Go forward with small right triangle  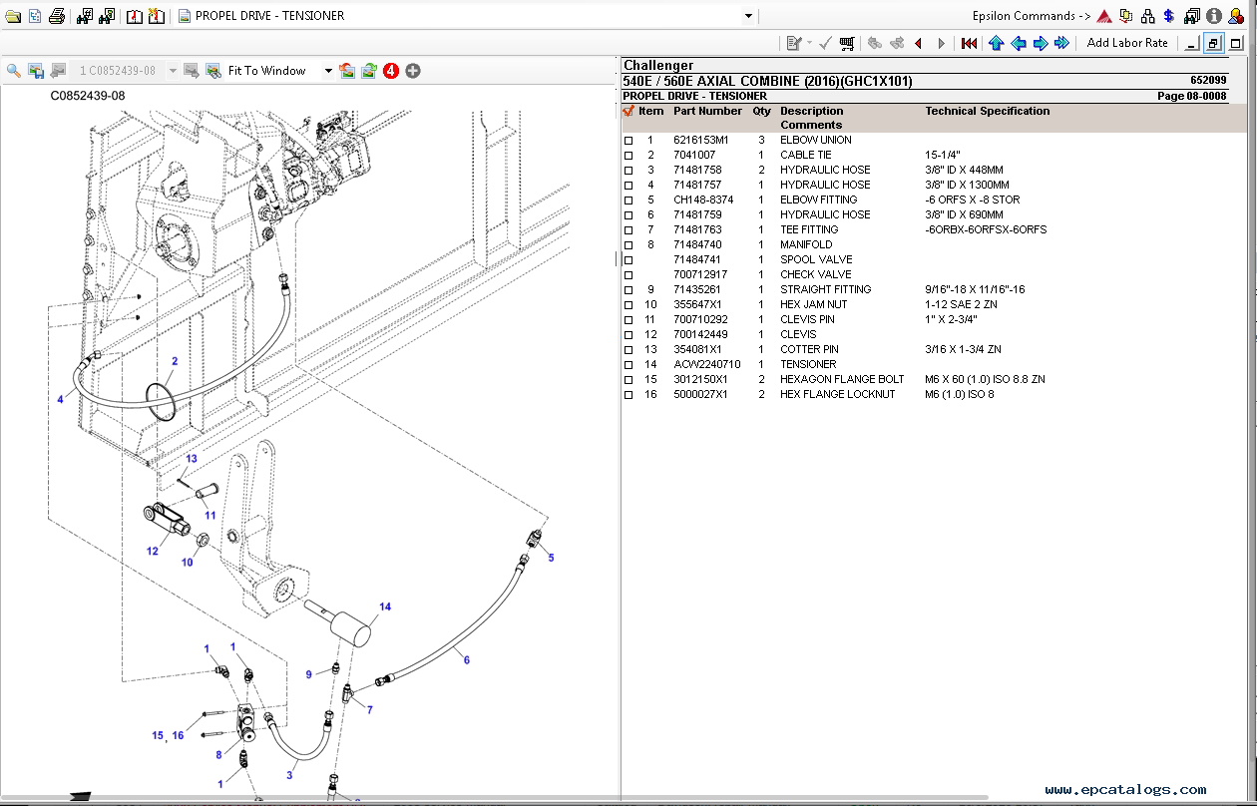941,43
